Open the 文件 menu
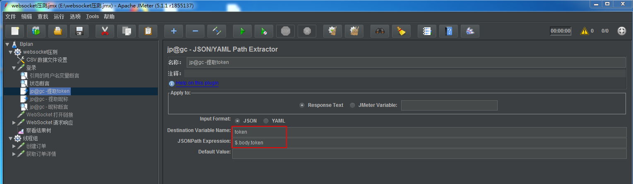 click(10, 17)
